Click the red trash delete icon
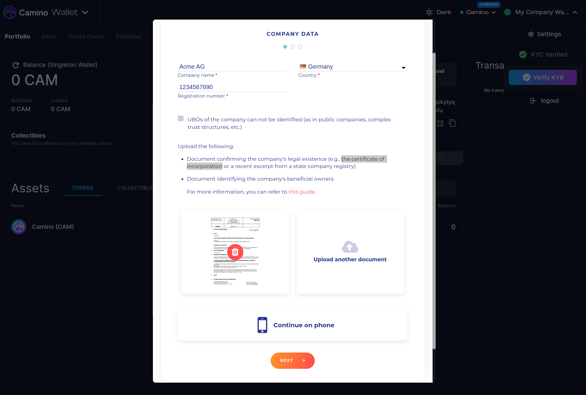Image resolution: width=586 pixels, height=395 pixels. [235, 252]
